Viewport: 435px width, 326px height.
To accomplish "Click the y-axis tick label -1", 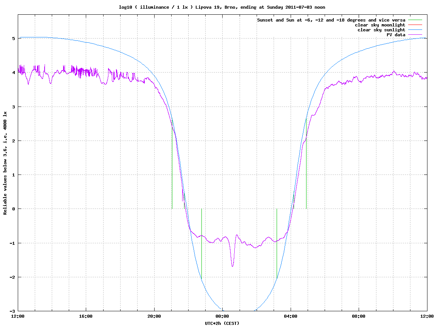I will point(12,243).
